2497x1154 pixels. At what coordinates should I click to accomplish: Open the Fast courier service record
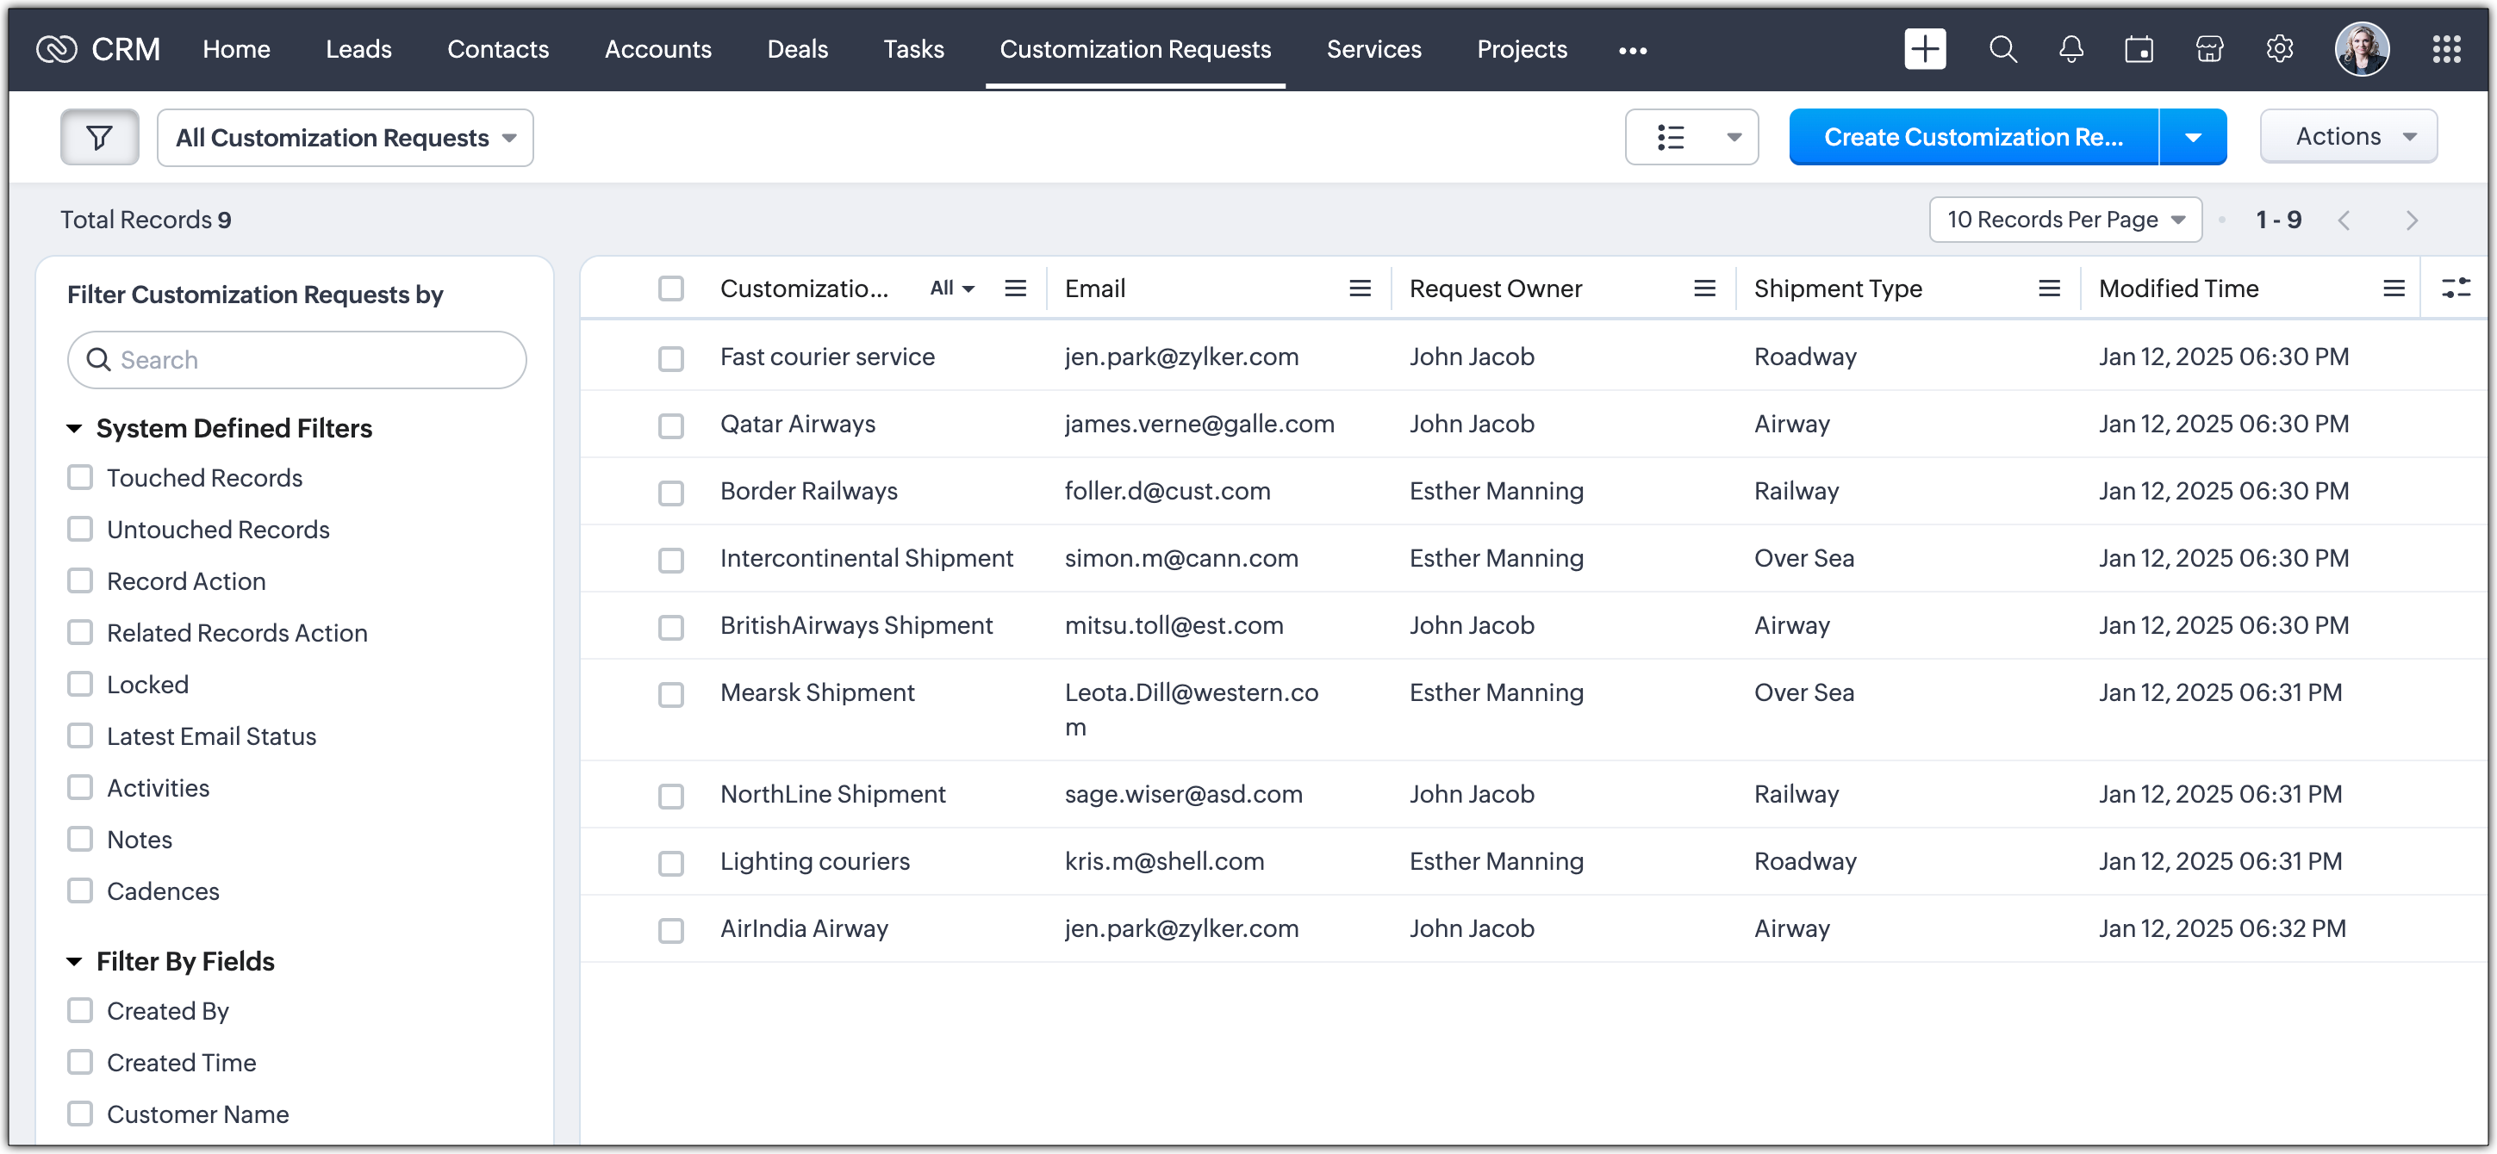click(x=827, y=357)
